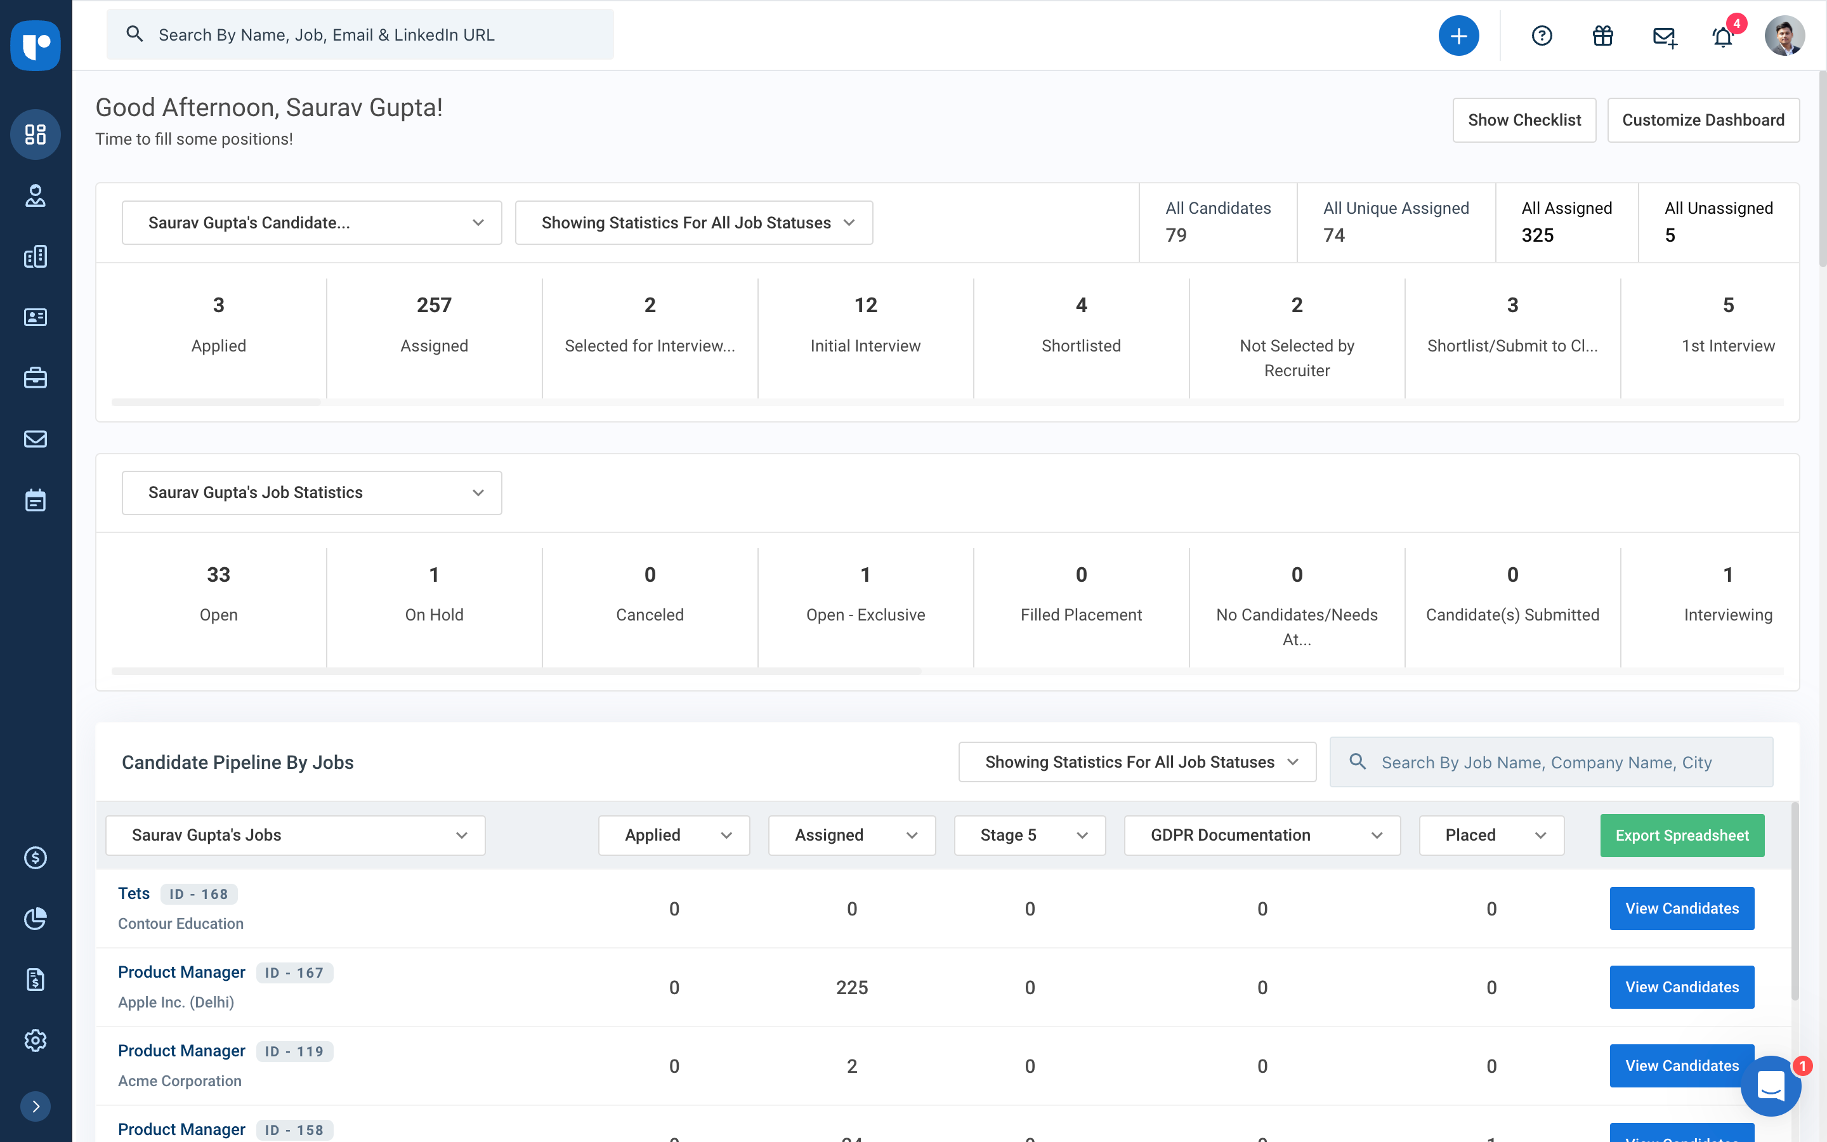
Task: Open the Email inbox from the sidebar
Action: [x=36, y=439]
